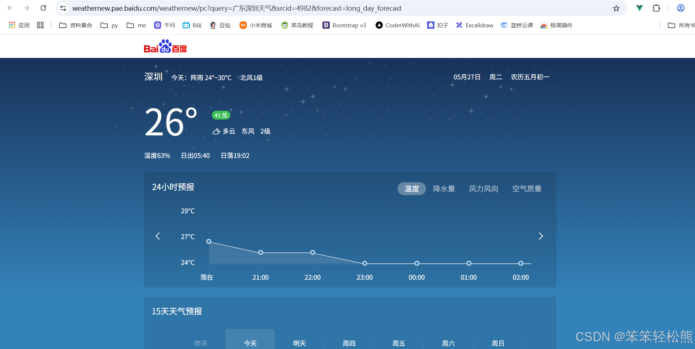This screenshot has height=349, width=695.
Task: Open the extensions puzzle icon
Action: click(656, 8)
